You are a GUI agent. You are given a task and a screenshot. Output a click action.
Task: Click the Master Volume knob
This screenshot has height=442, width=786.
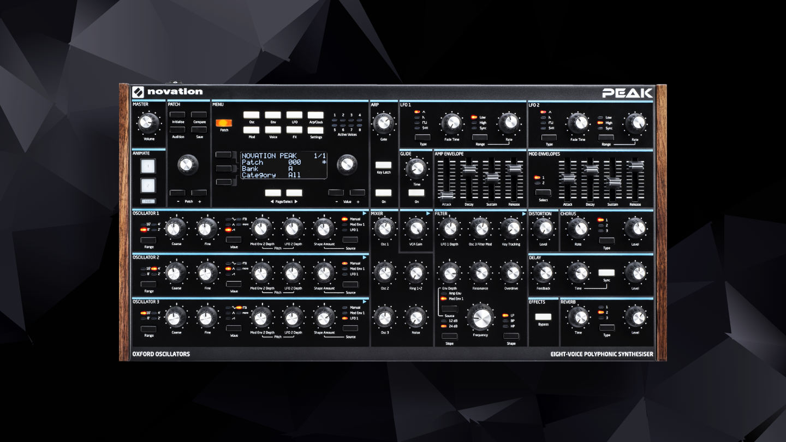point(145,123)
